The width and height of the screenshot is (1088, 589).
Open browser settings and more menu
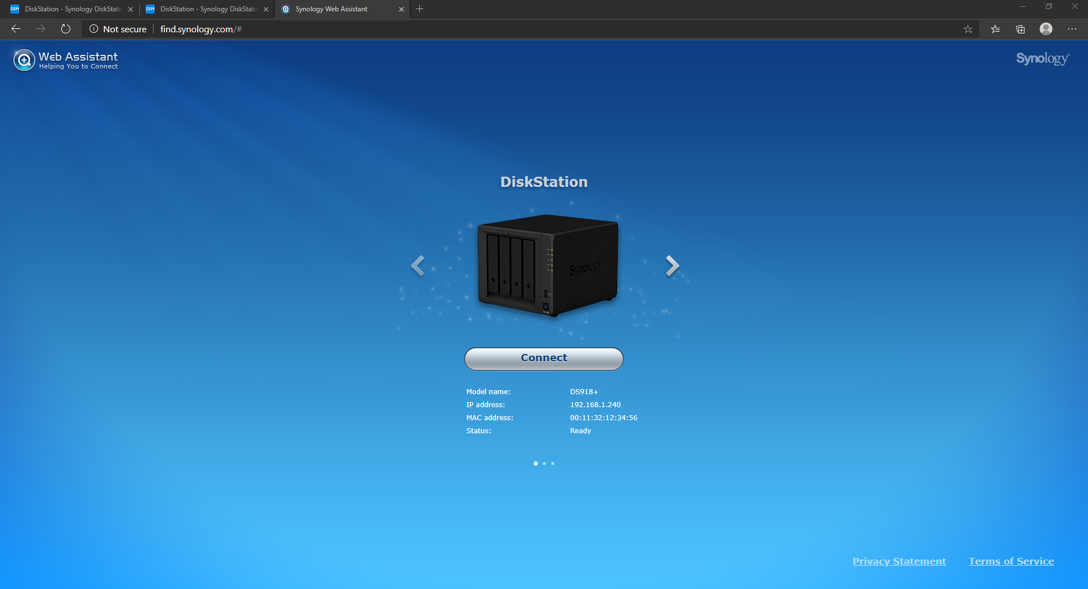[1072, 29]
